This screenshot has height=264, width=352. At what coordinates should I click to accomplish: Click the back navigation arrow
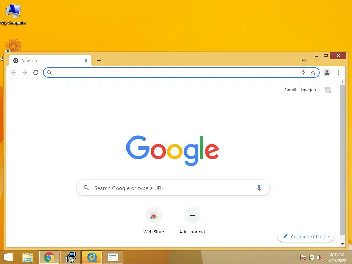pos(14,73)
